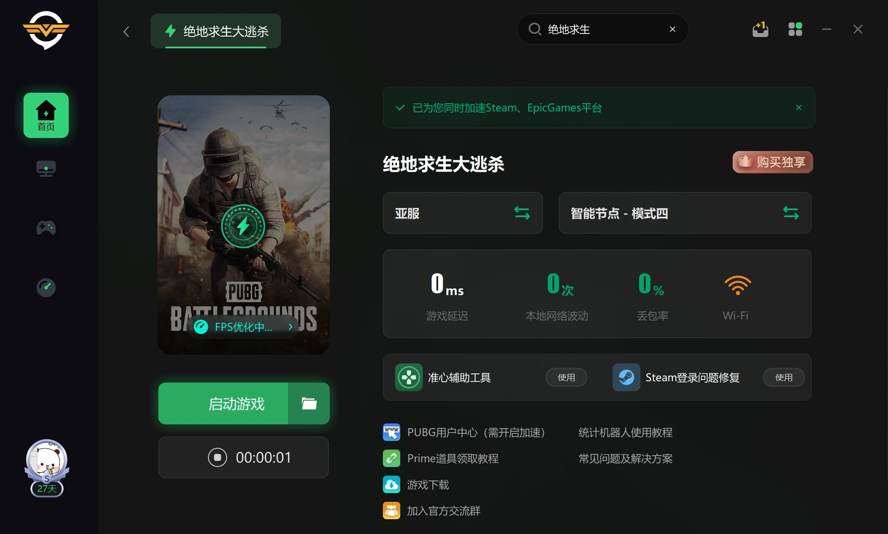Open the +1 inbox icon
Screen dimensions: 888x534
coord(760,29)
